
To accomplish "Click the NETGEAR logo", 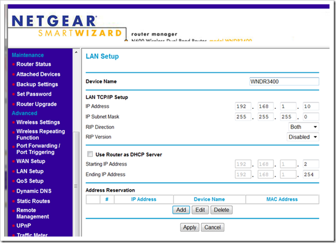I will coord(54,21).
